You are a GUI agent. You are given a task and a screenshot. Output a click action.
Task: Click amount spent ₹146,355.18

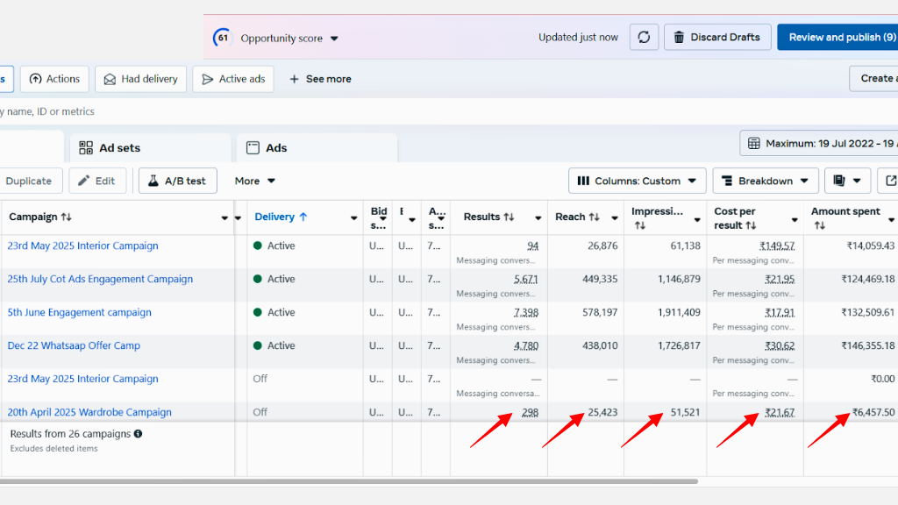click(867, 345)
